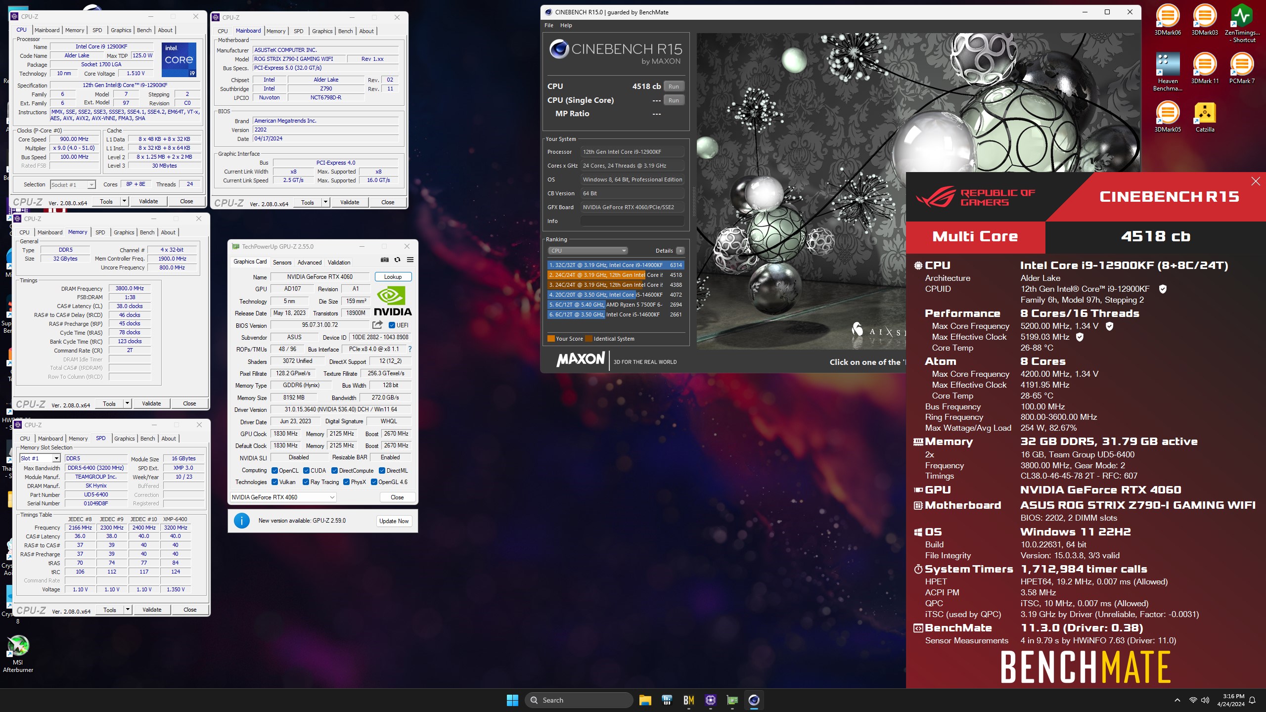Viewport: 1266px width, 712px height.
Task: Close the BenchMate result overlay with X
Action: [1255, 181]
